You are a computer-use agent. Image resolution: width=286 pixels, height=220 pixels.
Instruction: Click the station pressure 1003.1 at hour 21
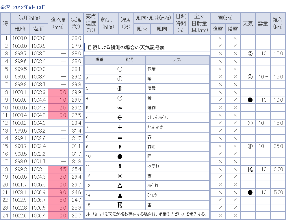tap(20, 192)
